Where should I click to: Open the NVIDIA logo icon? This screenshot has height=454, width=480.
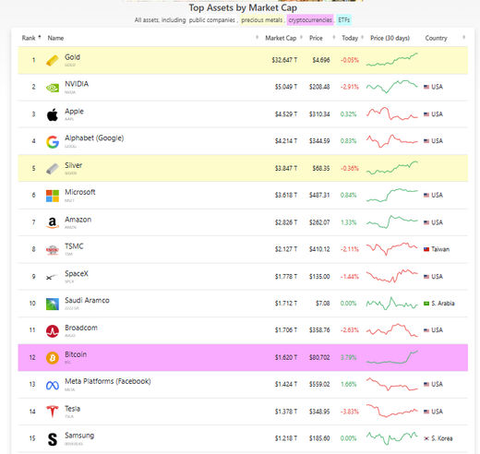[x=53, y=88]
